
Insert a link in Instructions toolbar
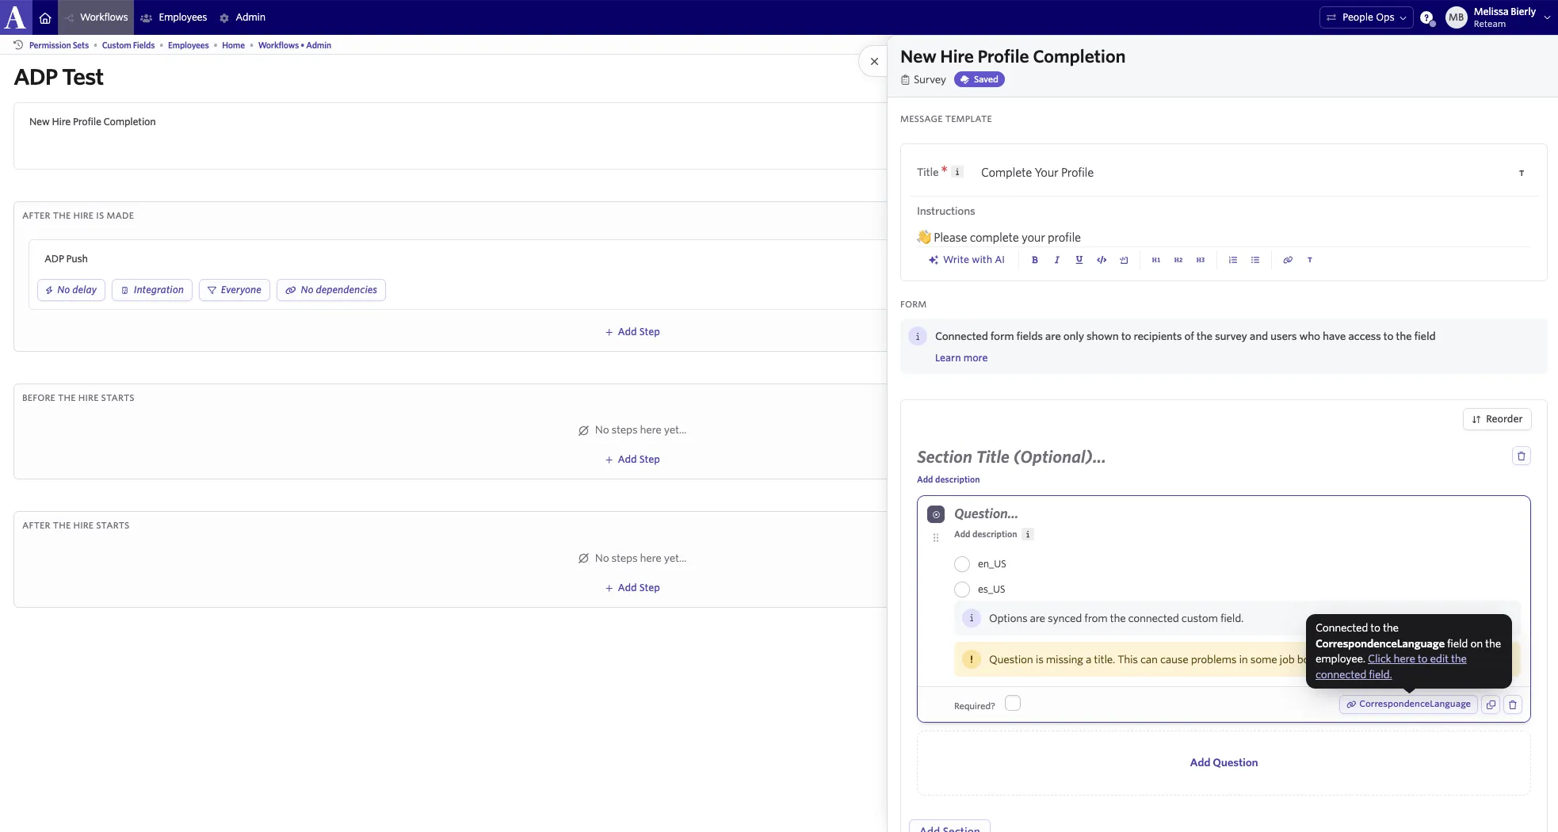[x=1287, y=260]
